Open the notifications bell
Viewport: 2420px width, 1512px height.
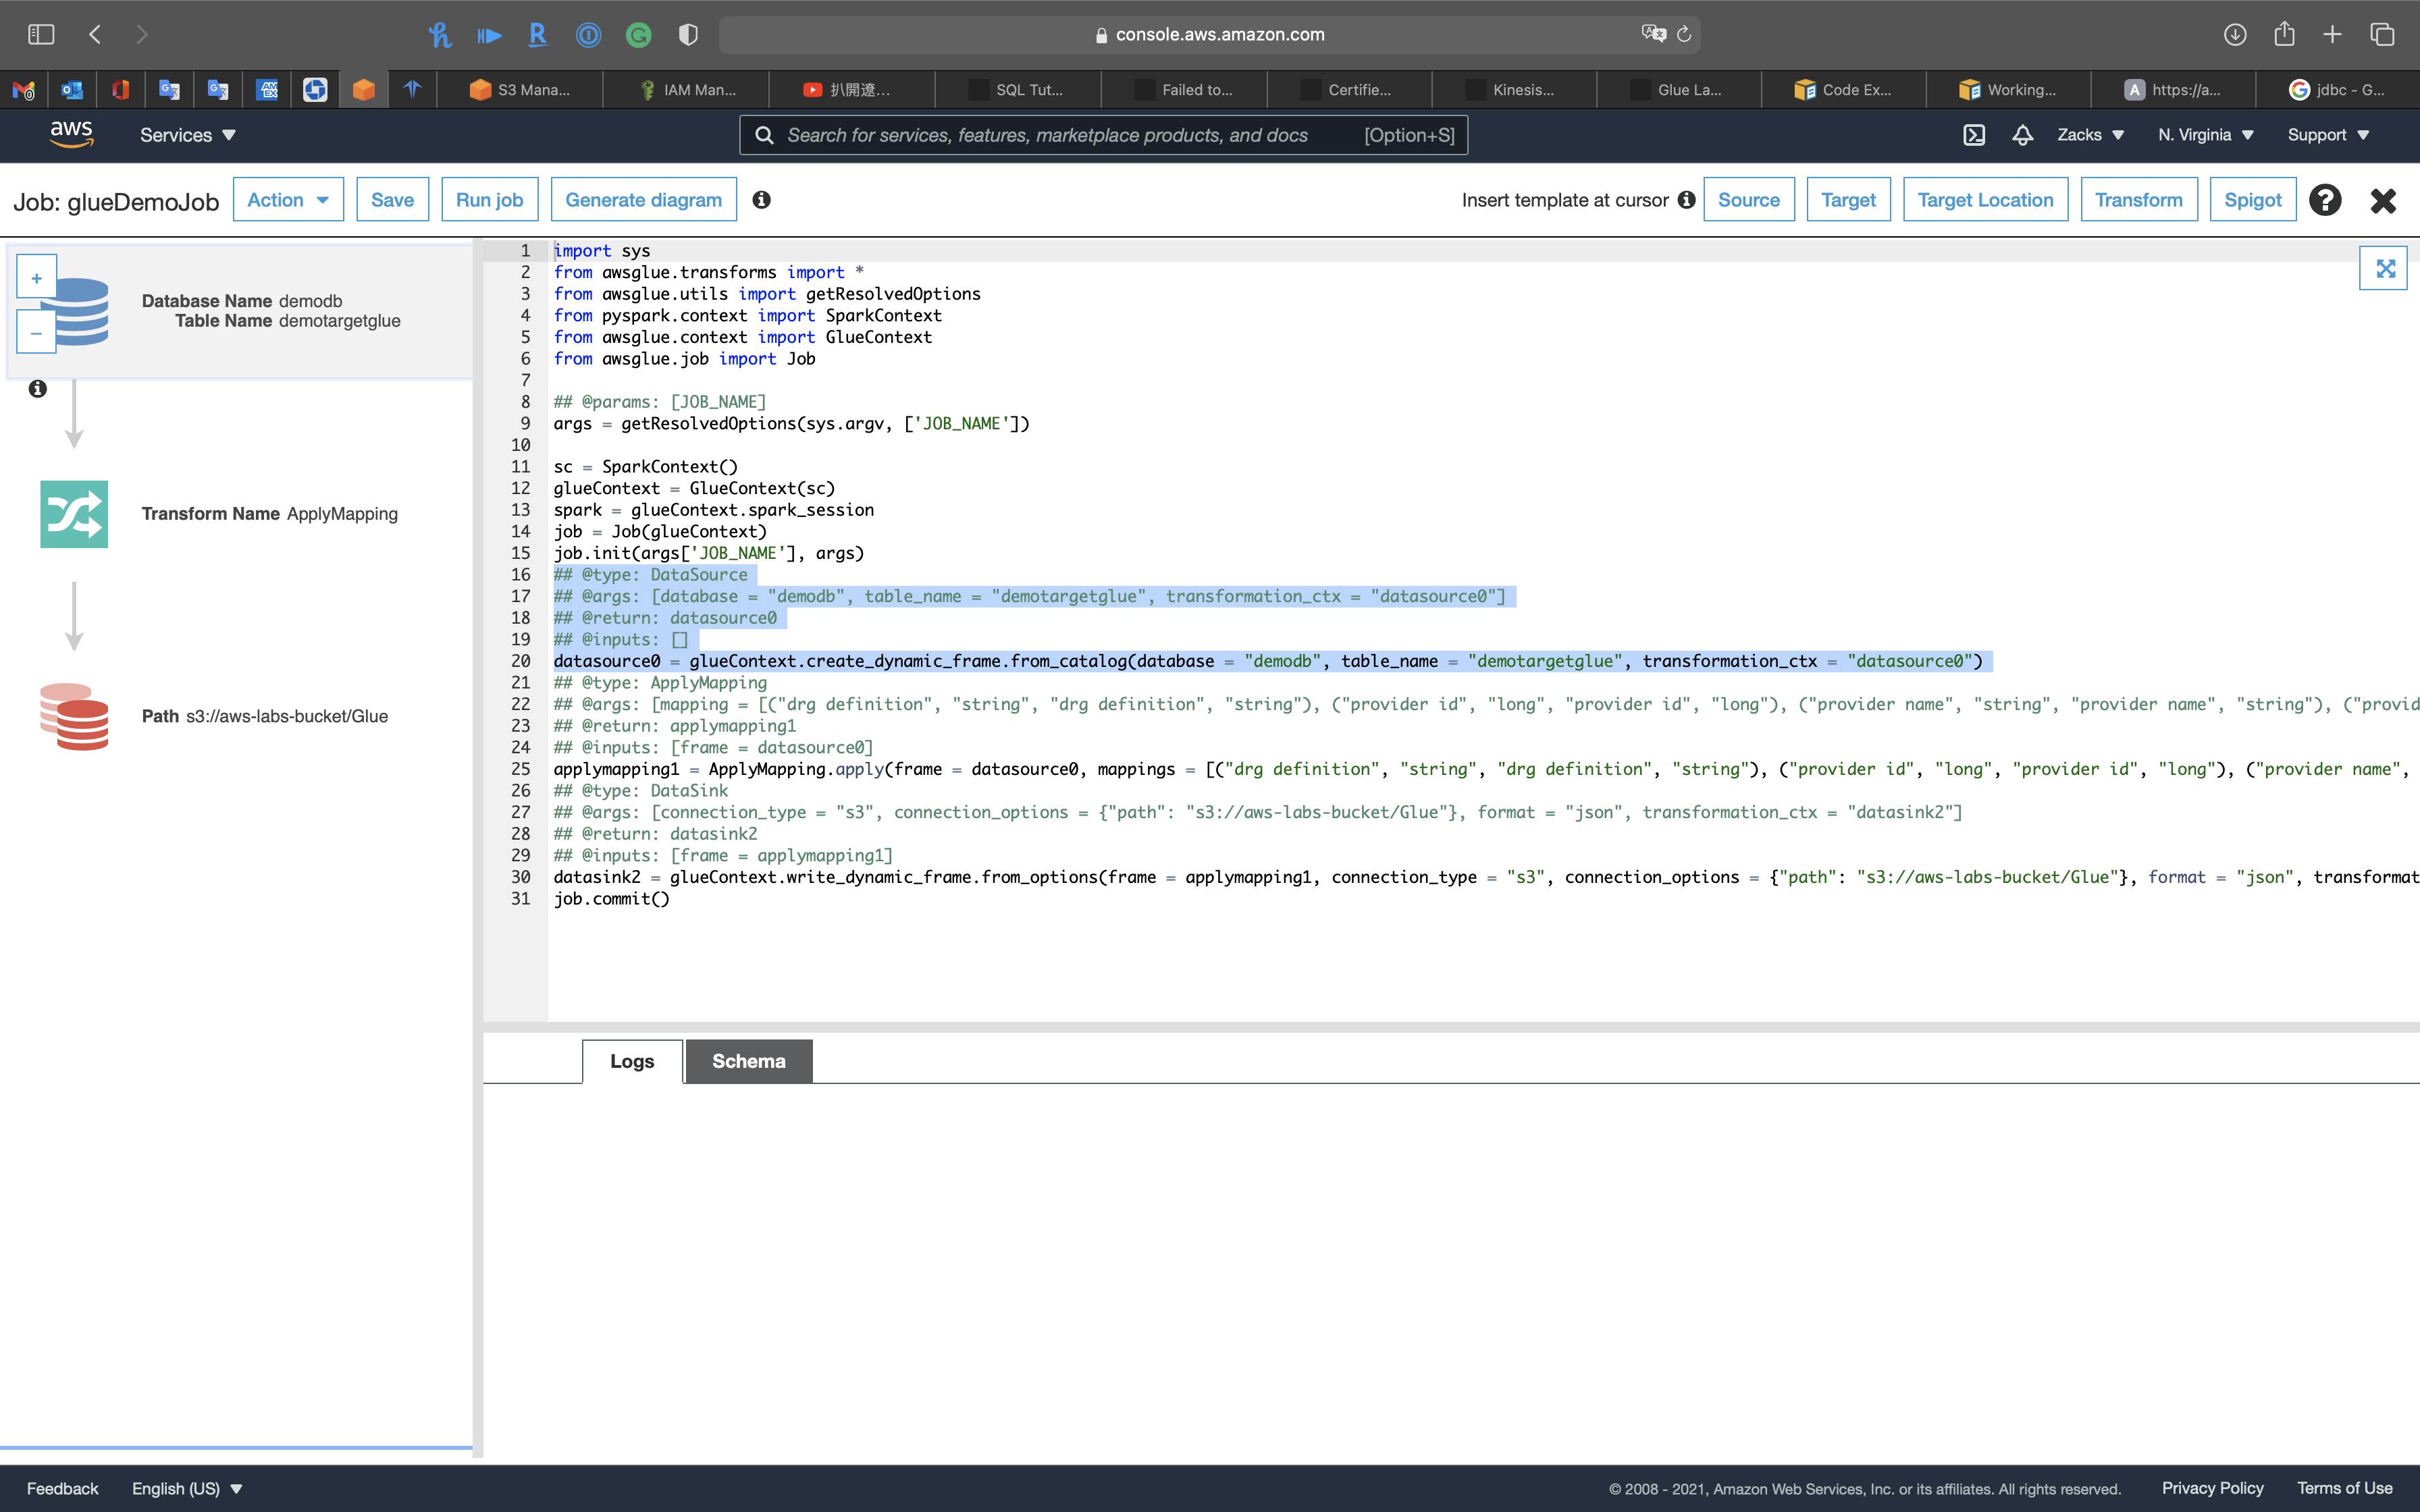2022,135
